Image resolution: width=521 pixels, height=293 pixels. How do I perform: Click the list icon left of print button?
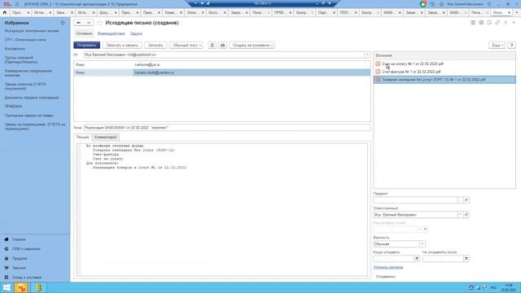(212, 46)
